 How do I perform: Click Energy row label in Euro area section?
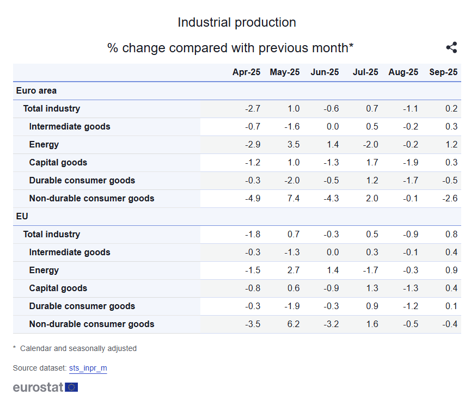coord(44,145)
